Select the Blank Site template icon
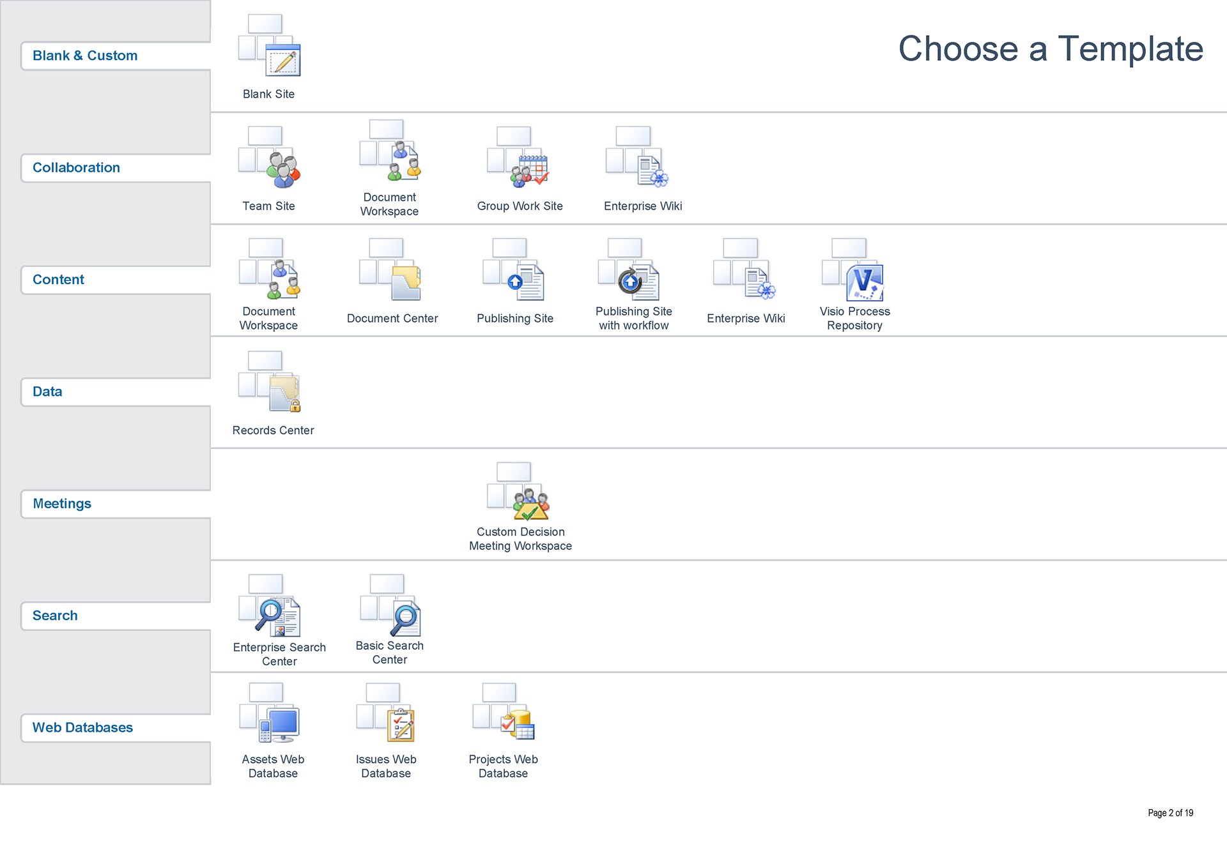The image size is (1227, 841). click(x=269, y=46)
